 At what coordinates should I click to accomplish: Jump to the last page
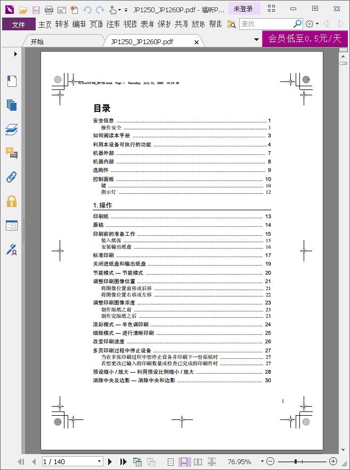tap(123, 461)
